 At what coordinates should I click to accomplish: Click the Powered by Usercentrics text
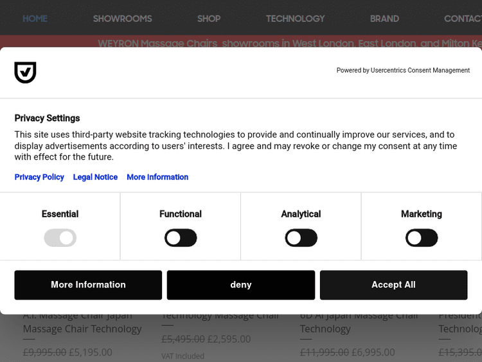pos(403,71)
